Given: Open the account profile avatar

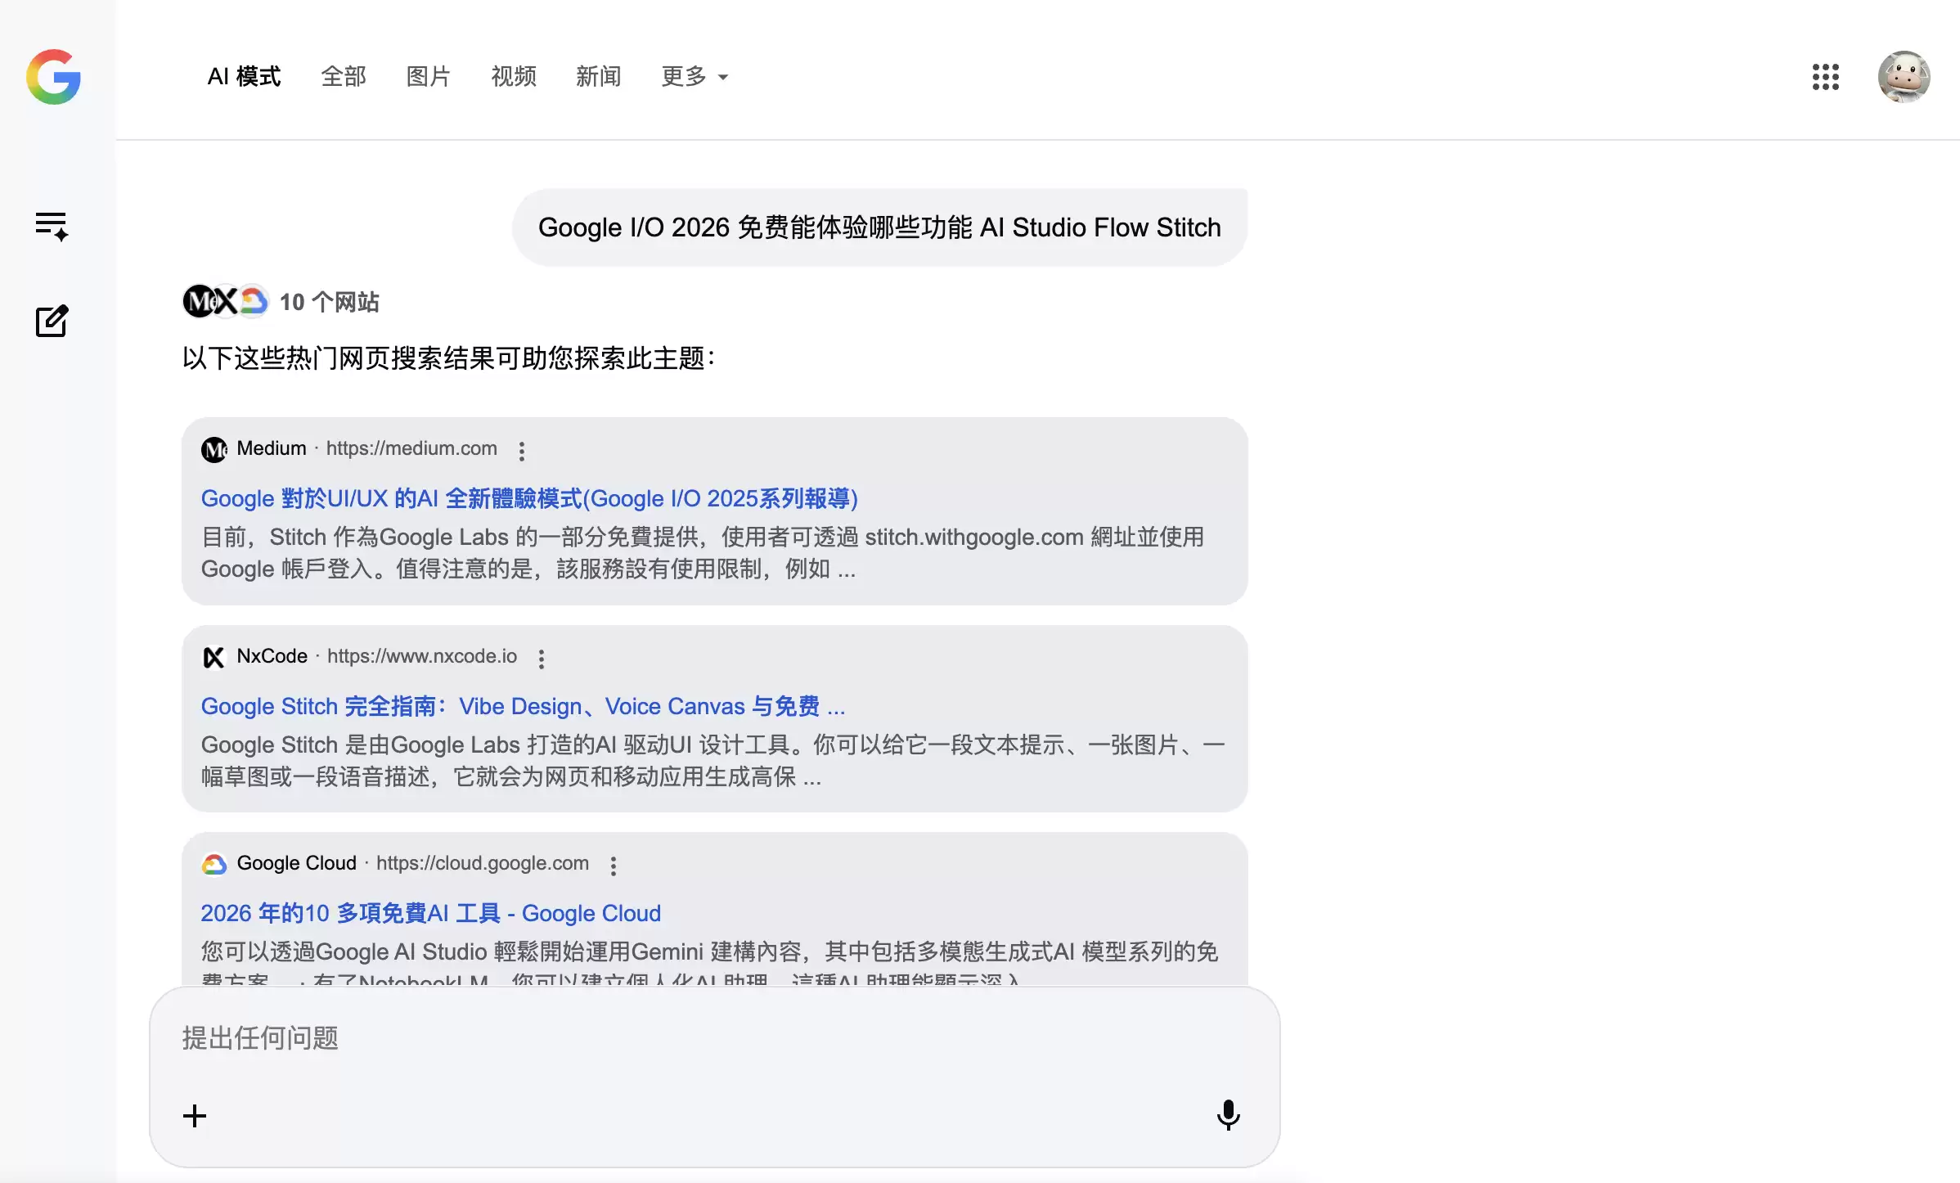Looking at the screenshot, I should click(1904, 77).
